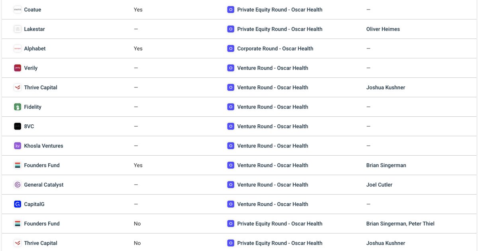Click the Fidelity green logo icon
The image size is (478, 251).
click(x=18, y=107)
